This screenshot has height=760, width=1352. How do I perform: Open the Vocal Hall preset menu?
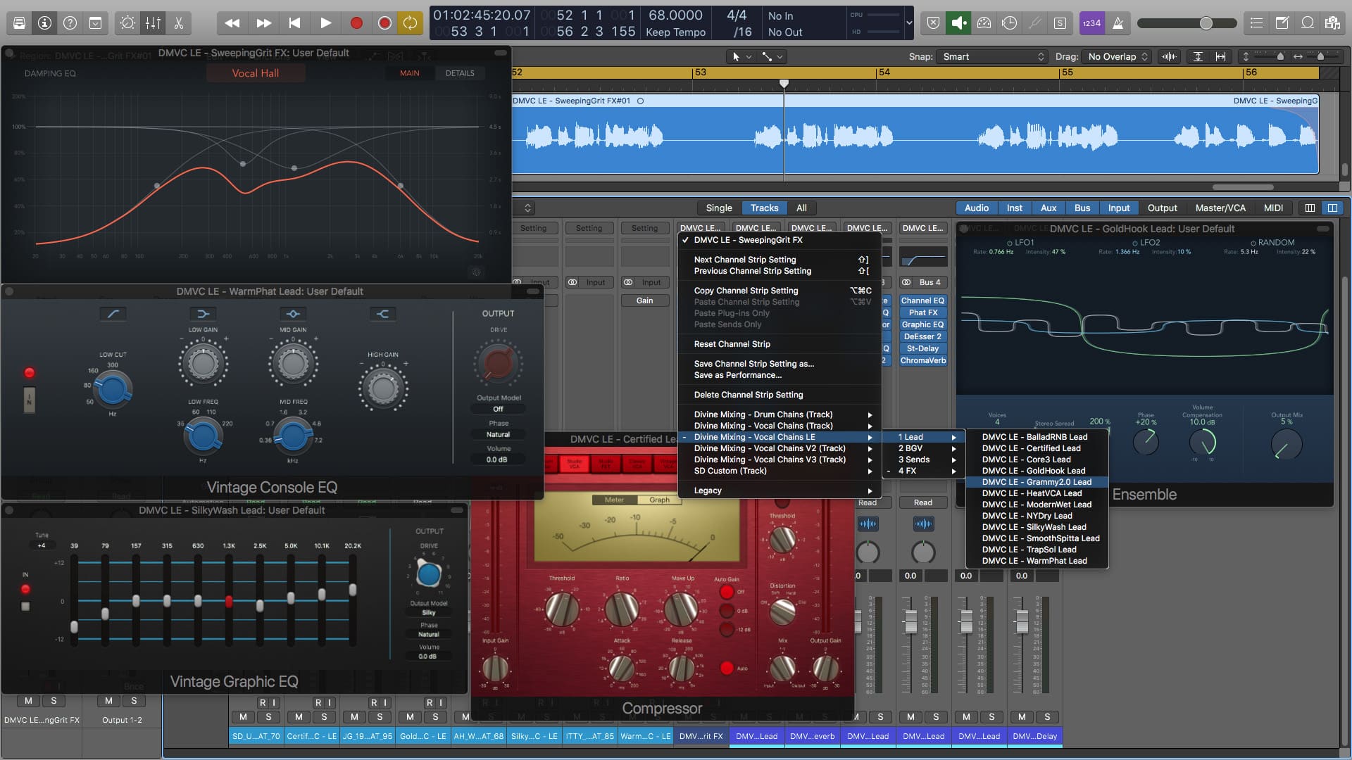point(255,73)
